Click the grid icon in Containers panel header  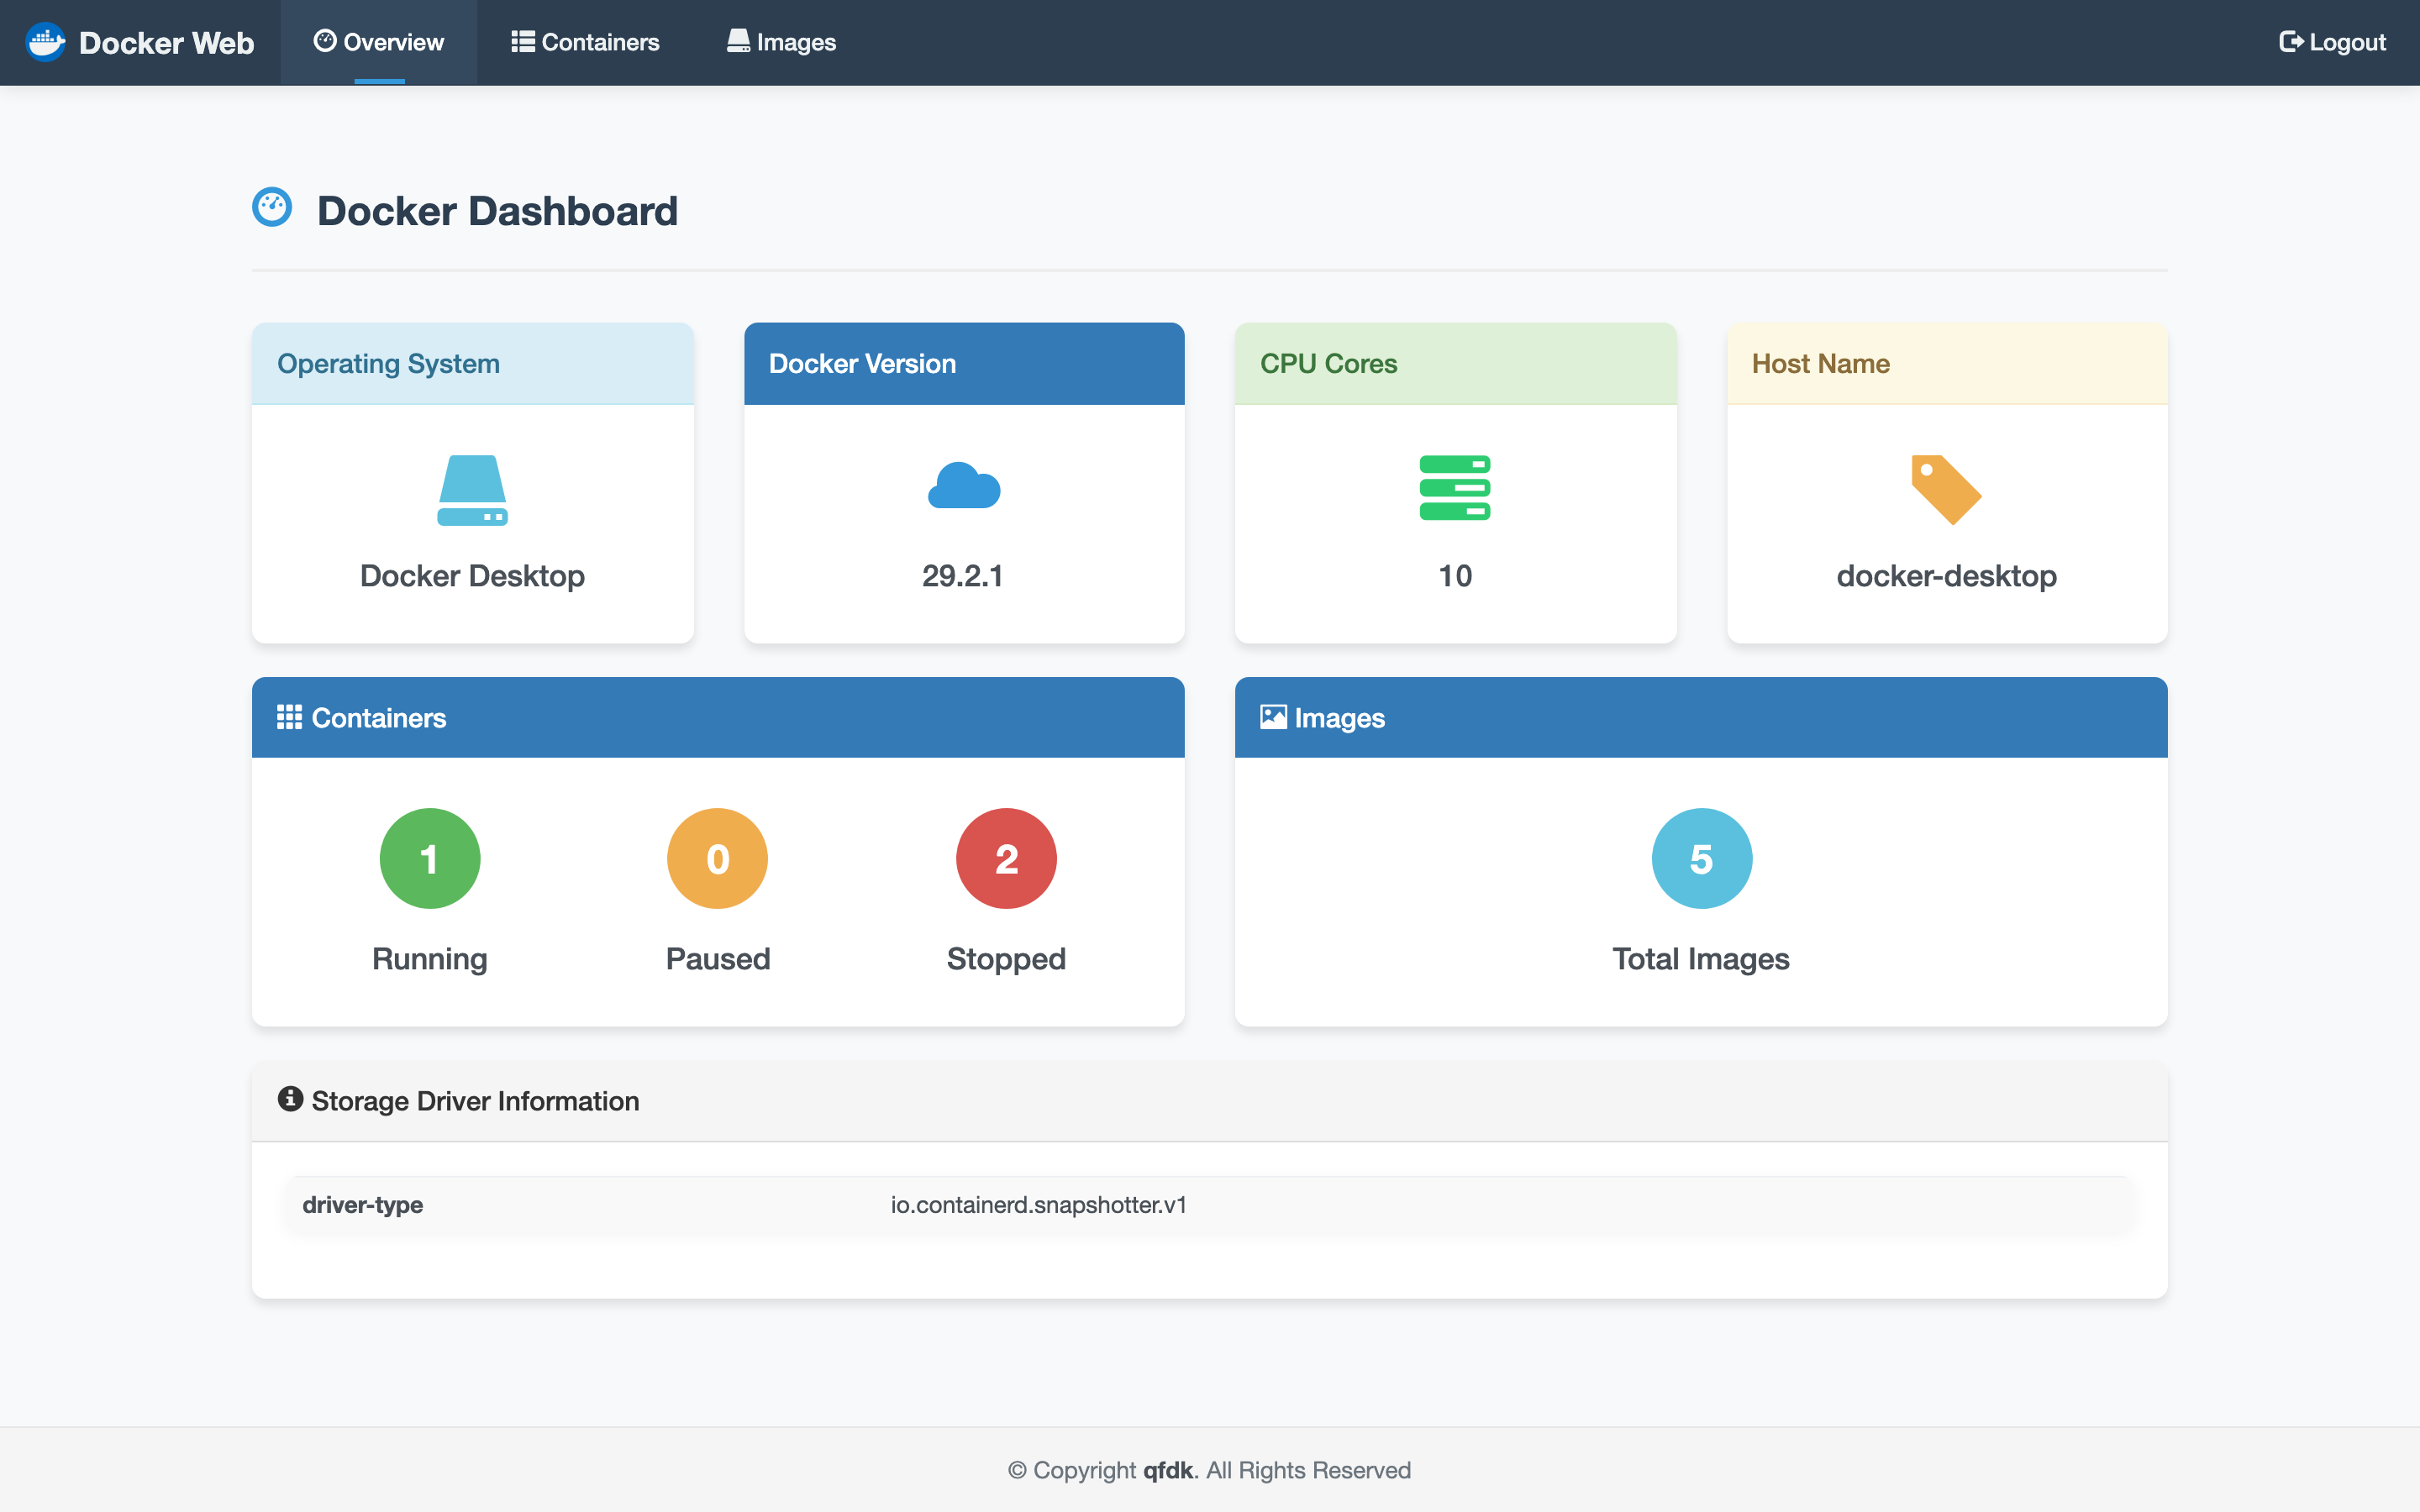[x=289, y=717]
